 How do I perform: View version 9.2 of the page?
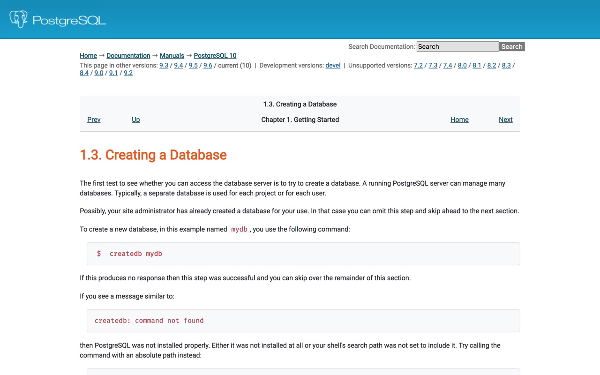128,73
